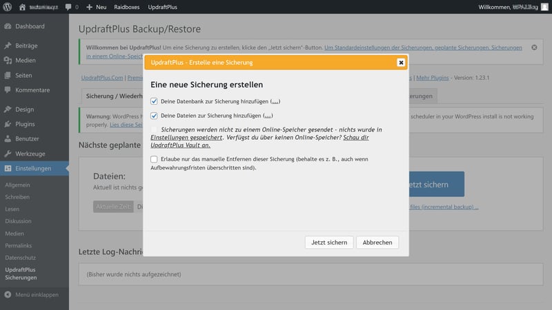The image size is (552, 310).
Task: Open Schau dir UpdraftPlus Vault an link
Action: 260,141
